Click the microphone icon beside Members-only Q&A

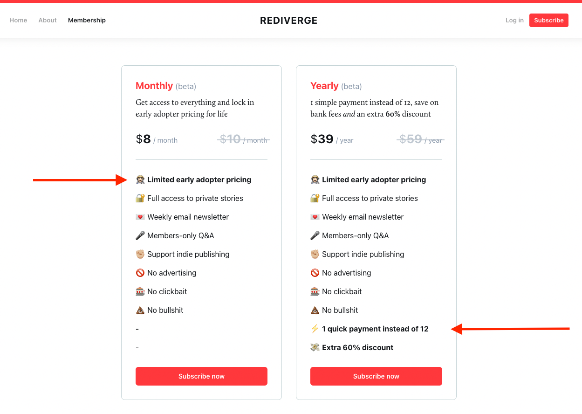(x=140, y=235)
